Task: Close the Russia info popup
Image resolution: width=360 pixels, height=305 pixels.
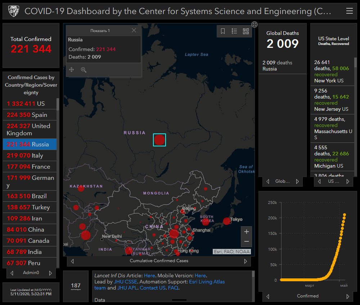Action: [134, 30]
